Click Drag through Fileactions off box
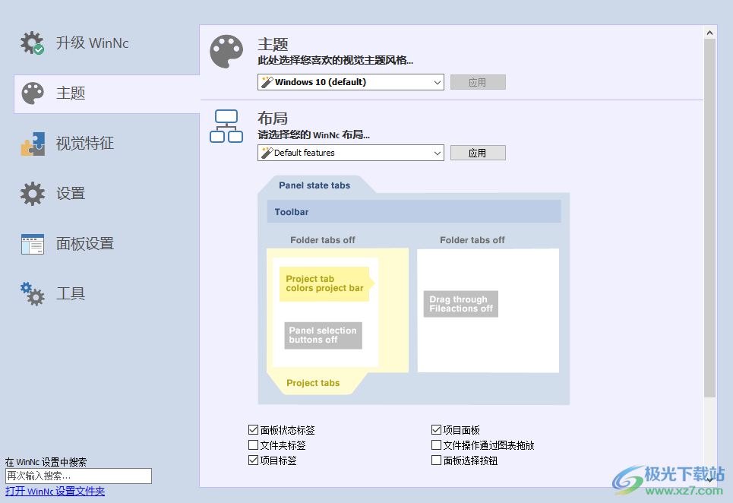The width and height of the screenshot is (733, 503). tap(461, 304)
